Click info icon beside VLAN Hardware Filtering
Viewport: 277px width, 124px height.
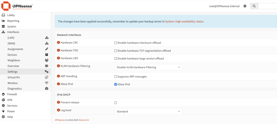pos(58,66)
